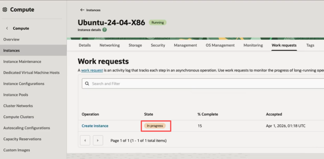
Task: Open Custom Images in the sidebar
Action: (16, 150)
